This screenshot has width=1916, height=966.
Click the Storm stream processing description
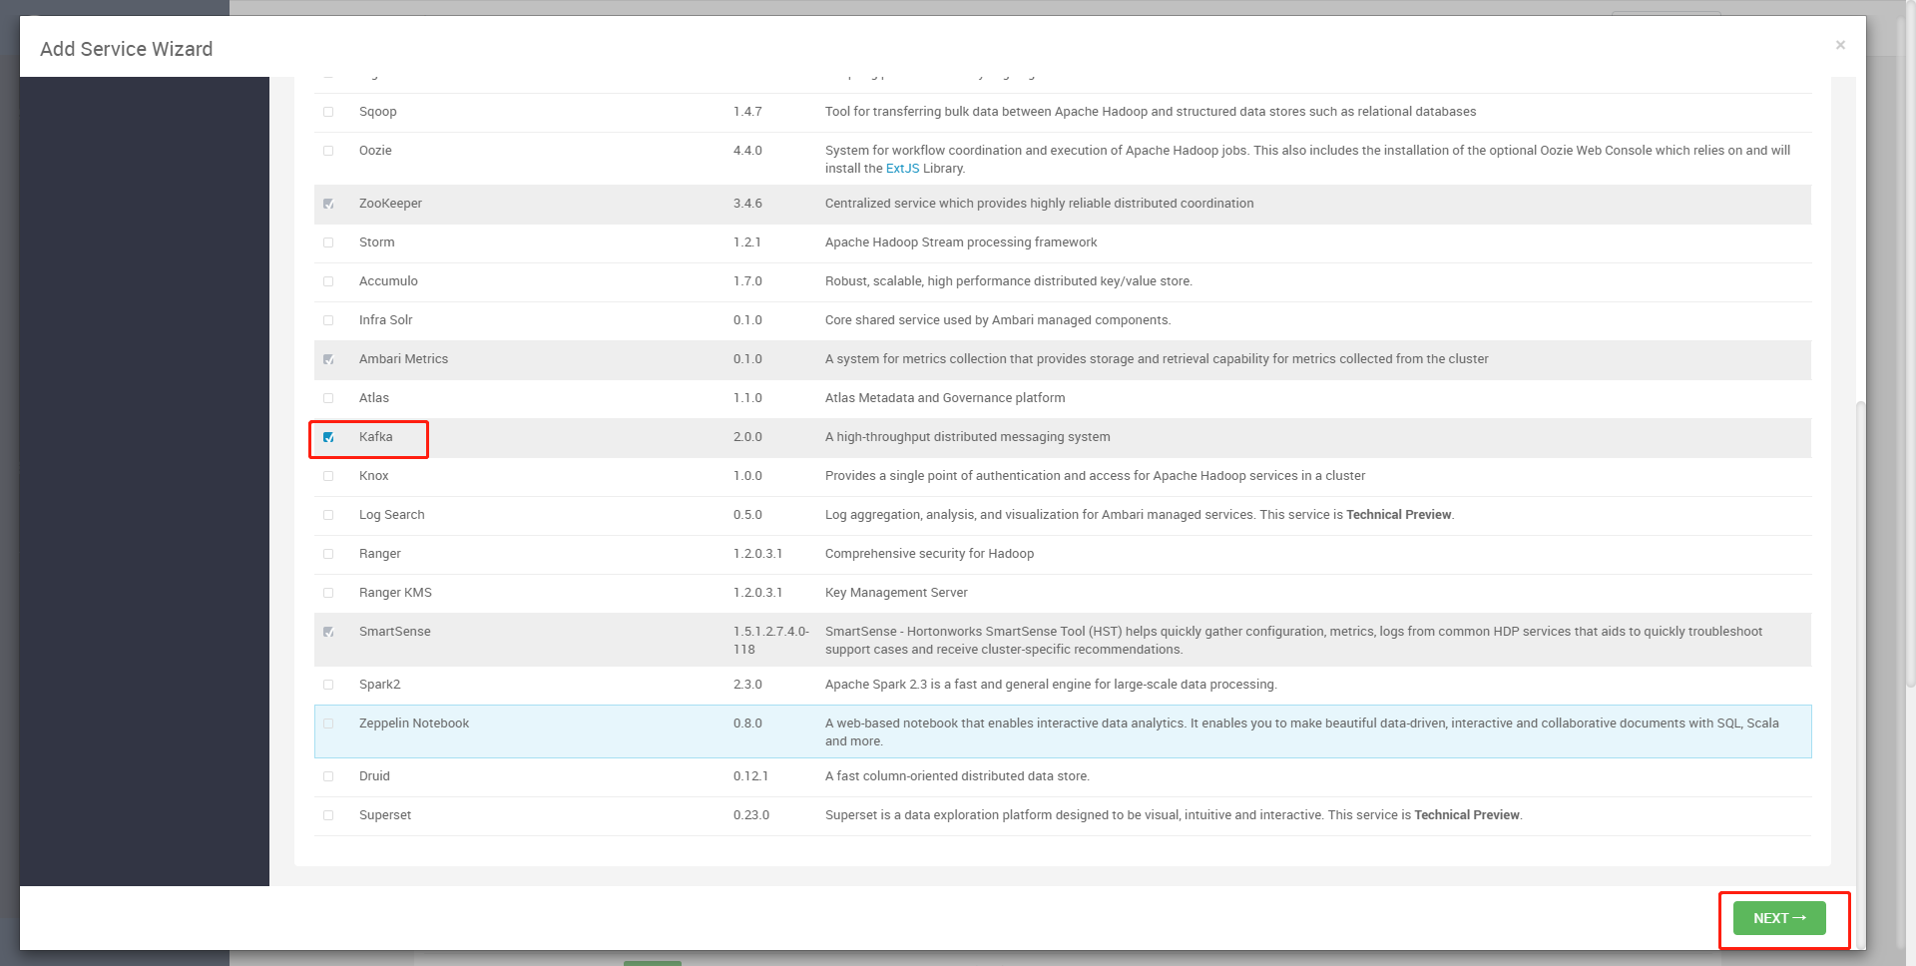coord(961,242)
